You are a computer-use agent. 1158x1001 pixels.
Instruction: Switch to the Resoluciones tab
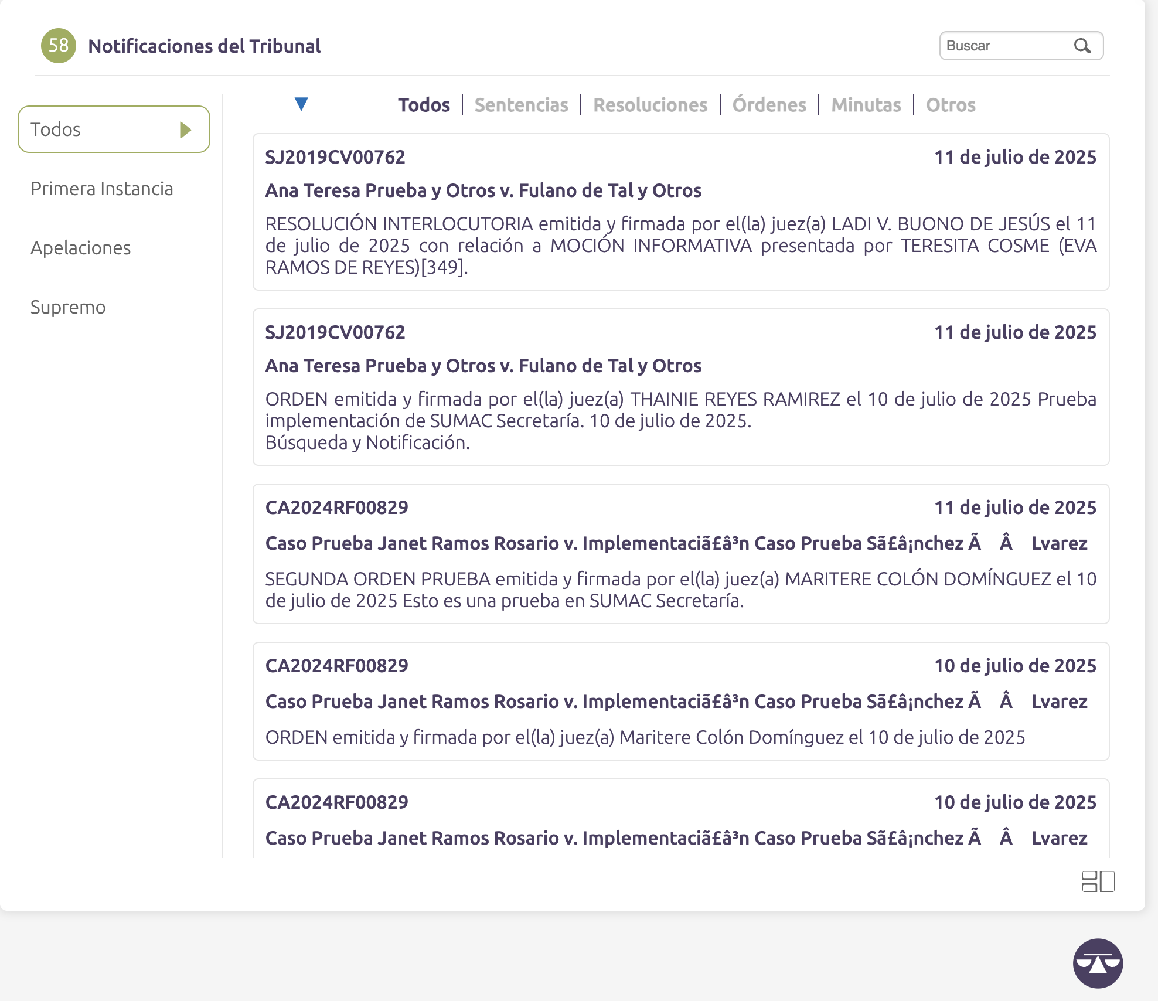[650, 105]
